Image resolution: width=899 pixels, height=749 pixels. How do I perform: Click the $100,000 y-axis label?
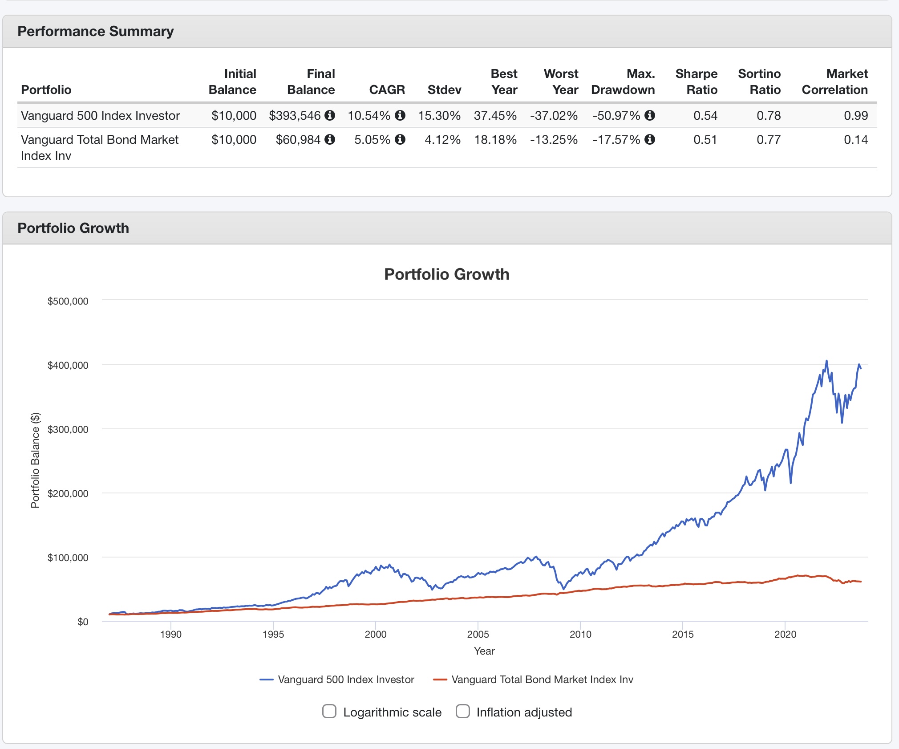(68, 558)
